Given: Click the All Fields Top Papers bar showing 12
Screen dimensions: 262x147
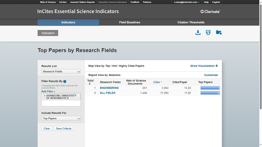Looking at the screenshot, I should coord(210,93).
